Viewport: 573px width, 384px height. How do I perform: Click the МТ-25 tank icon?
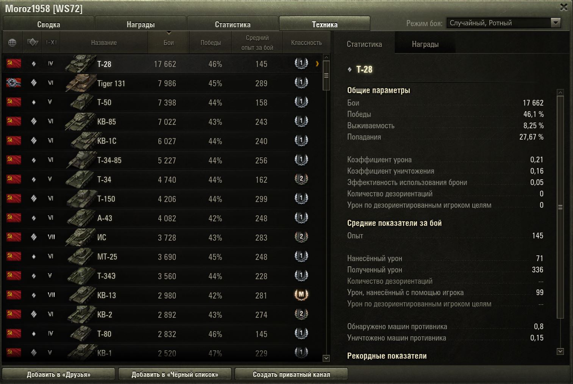tap(81, 257)
